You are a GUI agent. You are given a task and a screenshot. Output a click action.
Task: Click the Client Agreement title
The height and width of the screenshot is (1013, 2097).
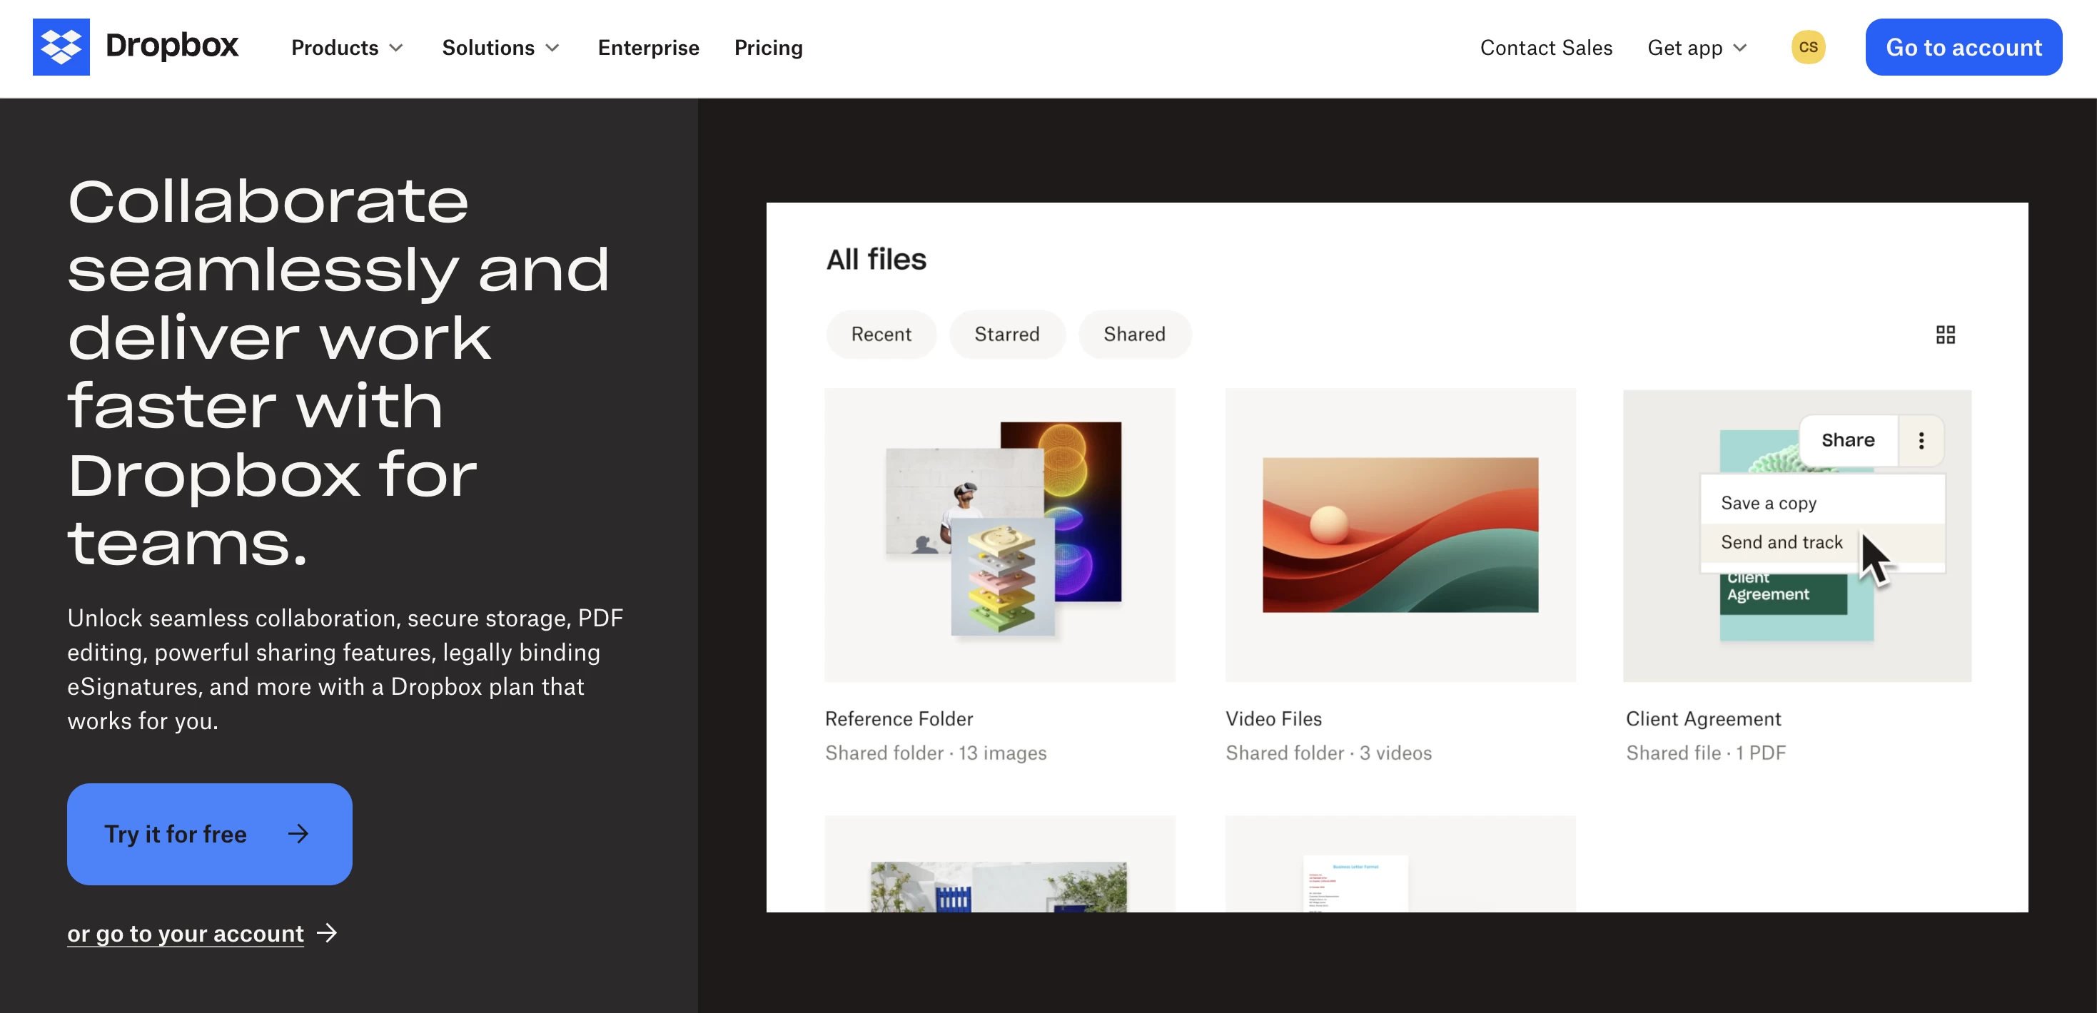coord(1703,718)
